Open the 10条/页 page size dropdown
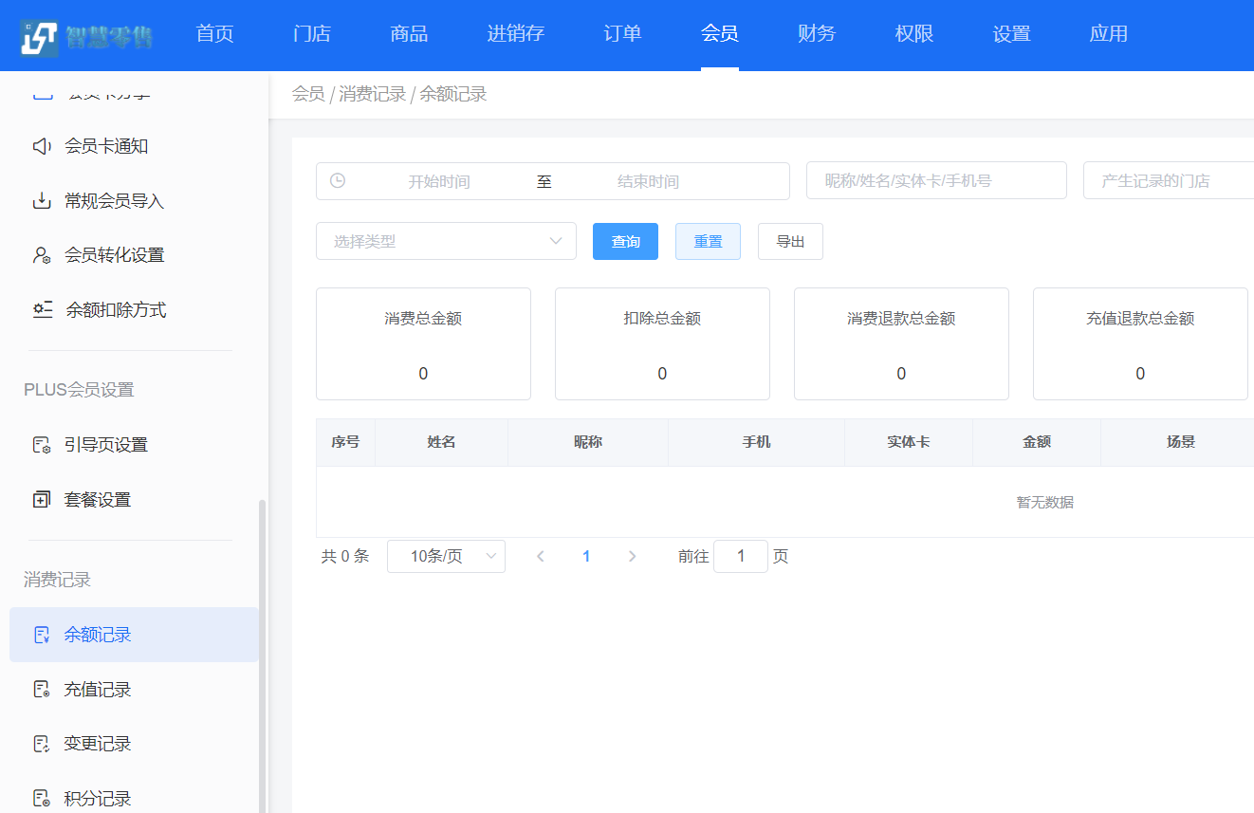 point(446,557)
